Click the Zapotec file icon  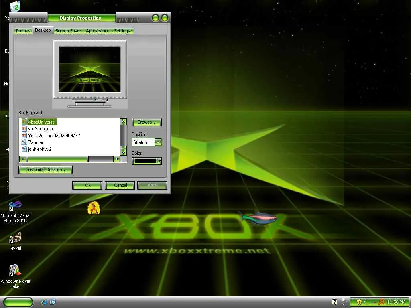pos(24,142)
